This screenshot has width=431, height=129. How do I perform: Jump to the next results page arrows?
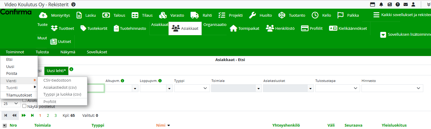pos(24,115)
